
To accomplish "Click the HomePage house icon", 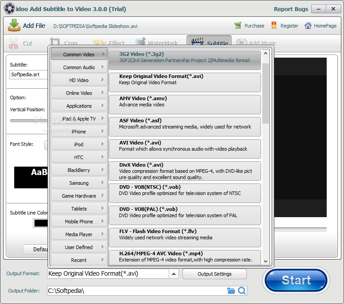I will tap(308, 25).
